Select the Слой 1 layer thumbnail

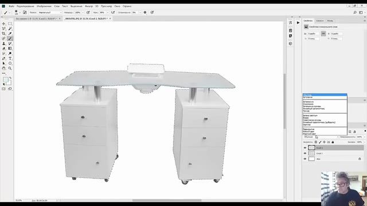[311, 153]
